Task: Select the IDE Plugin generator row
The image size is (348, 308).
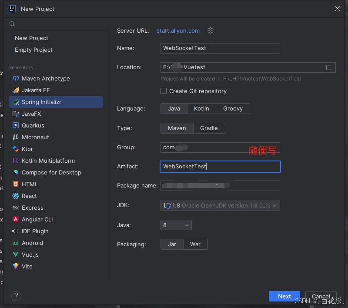Action: coord(56,231)
